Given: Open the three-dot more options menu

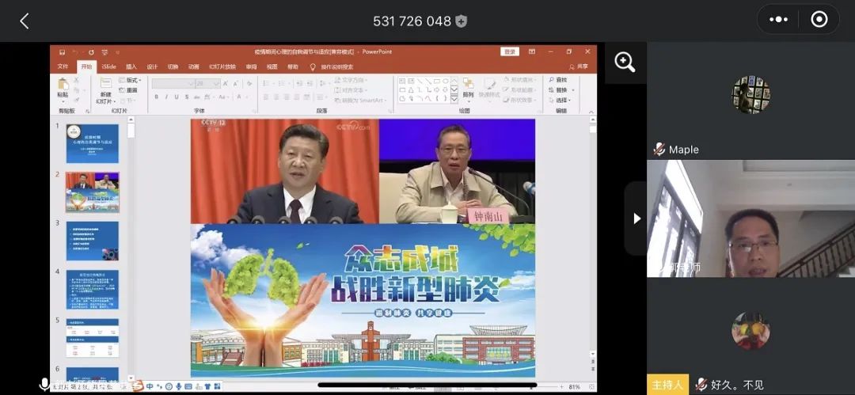Looking at the screenshot, I should [778, 20].
